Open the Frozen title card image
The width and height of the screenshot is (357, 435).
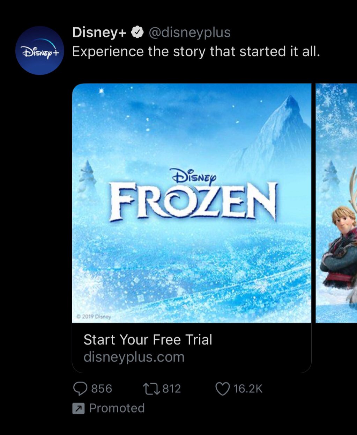tap(192, 203)
